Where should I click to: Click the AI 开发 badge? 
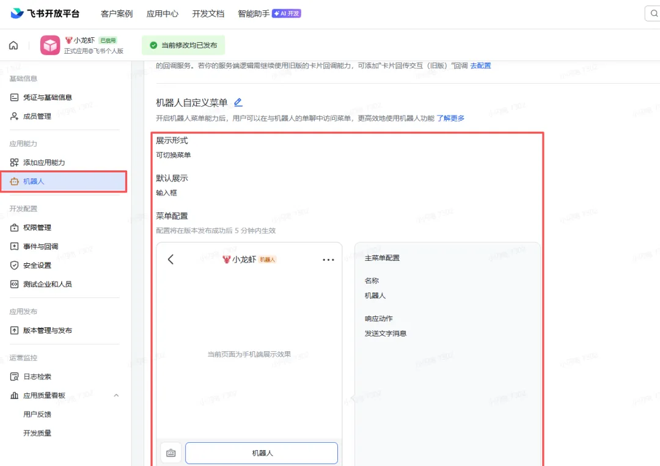(286, 13)
